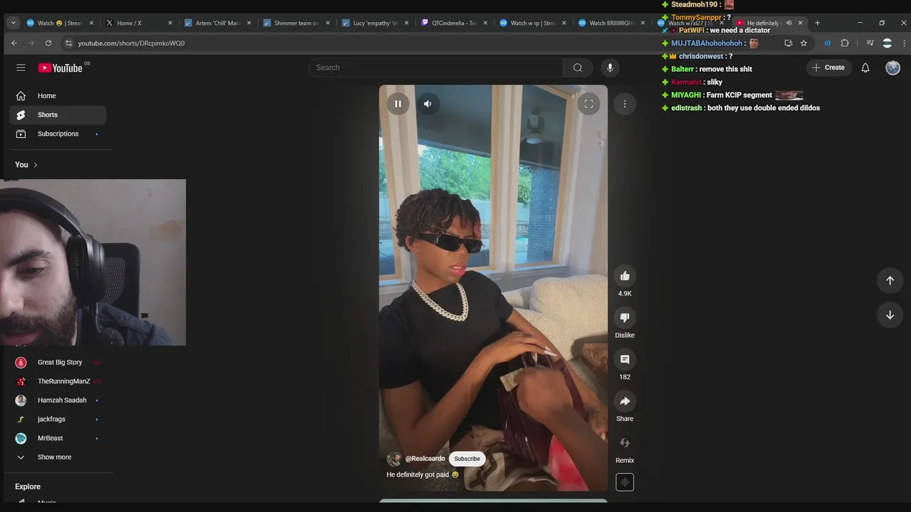Enter fullscreen on the Short
This screenshot has width=911, height=512.
pyautogui.click(x=589, y=104)
